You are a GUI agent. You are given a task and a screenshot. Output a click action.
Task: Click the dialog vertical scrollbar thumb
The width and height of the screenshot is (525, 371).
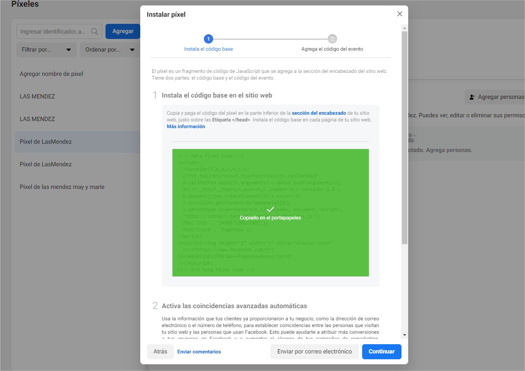tap(404, 138)
